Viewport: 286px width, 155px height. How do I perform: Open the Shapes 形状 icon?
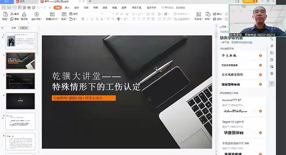click(208, 14)
